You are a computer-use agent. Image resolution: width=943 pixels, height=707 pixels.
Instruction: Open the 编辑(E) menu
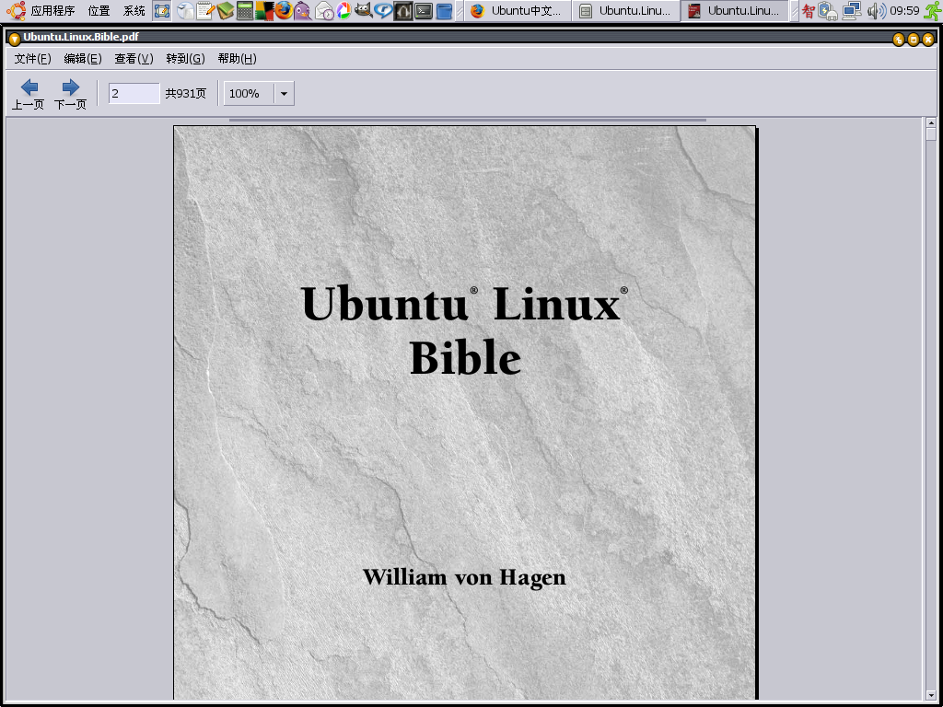[x=83, y=58]
